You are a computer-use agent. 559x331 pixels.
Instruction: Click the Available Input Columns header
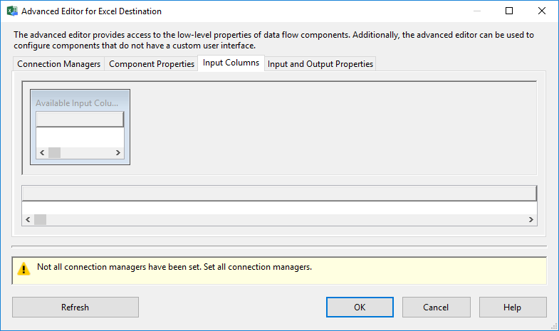point(77,103)
